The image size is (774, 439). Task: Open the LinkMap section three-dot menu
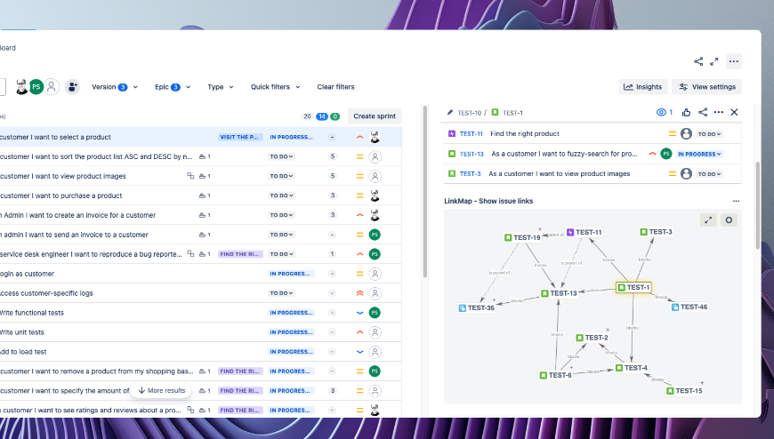(x=736, y=201)
